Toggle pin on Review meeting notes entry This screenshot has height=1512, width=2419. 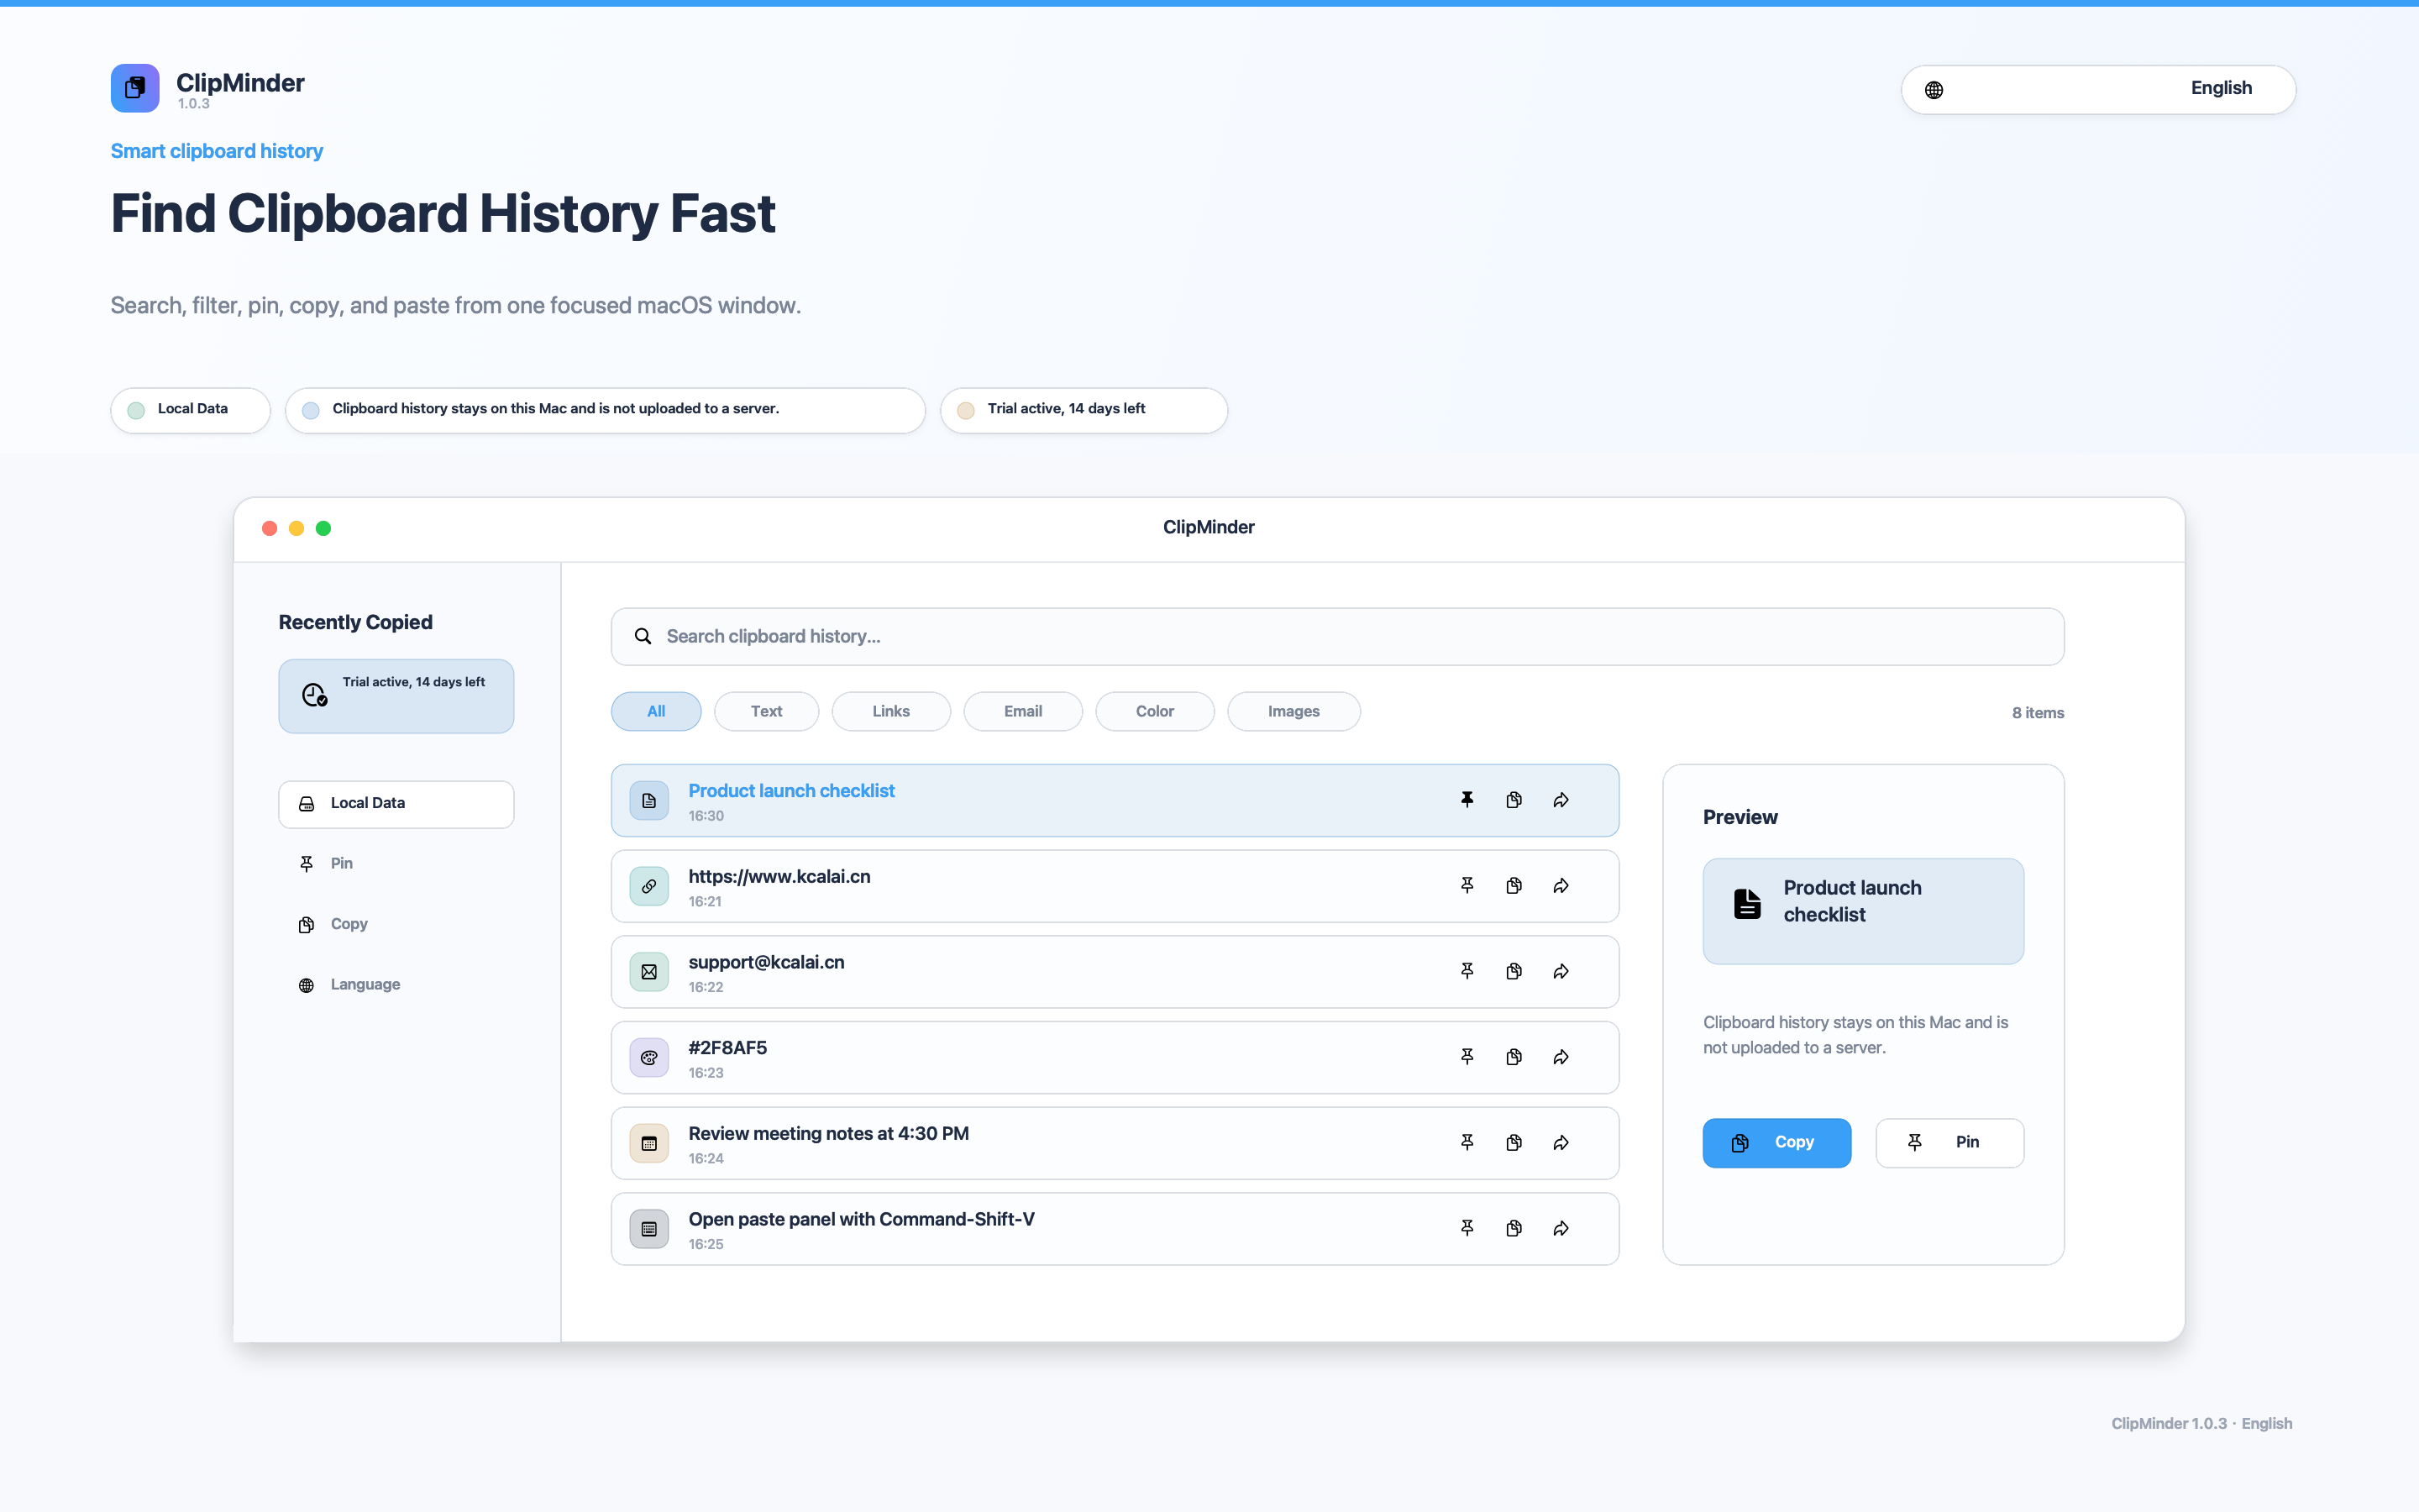click(1467, 1143)
